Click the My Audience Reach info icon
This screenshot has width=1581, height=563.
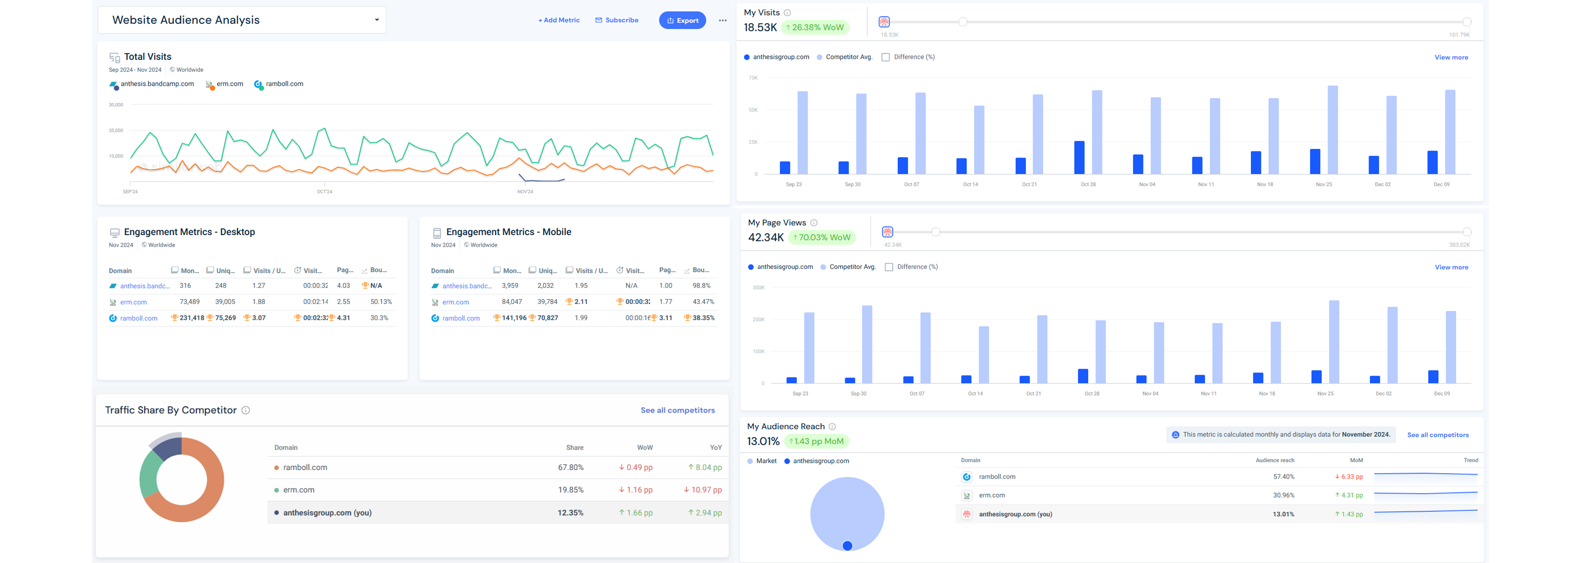tap(832, 426)
